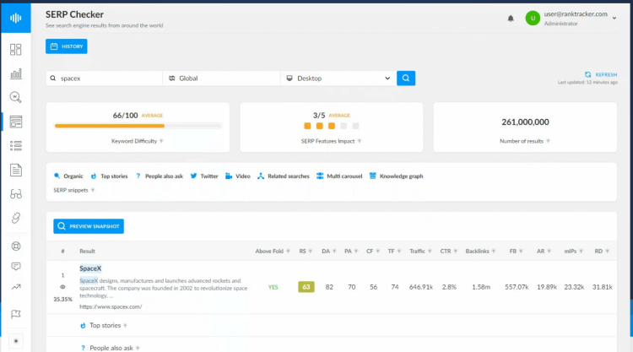Screen dimensions: 633x352
Task: Open the SERP Checker sidebar icon
Action: coord(16,122)
